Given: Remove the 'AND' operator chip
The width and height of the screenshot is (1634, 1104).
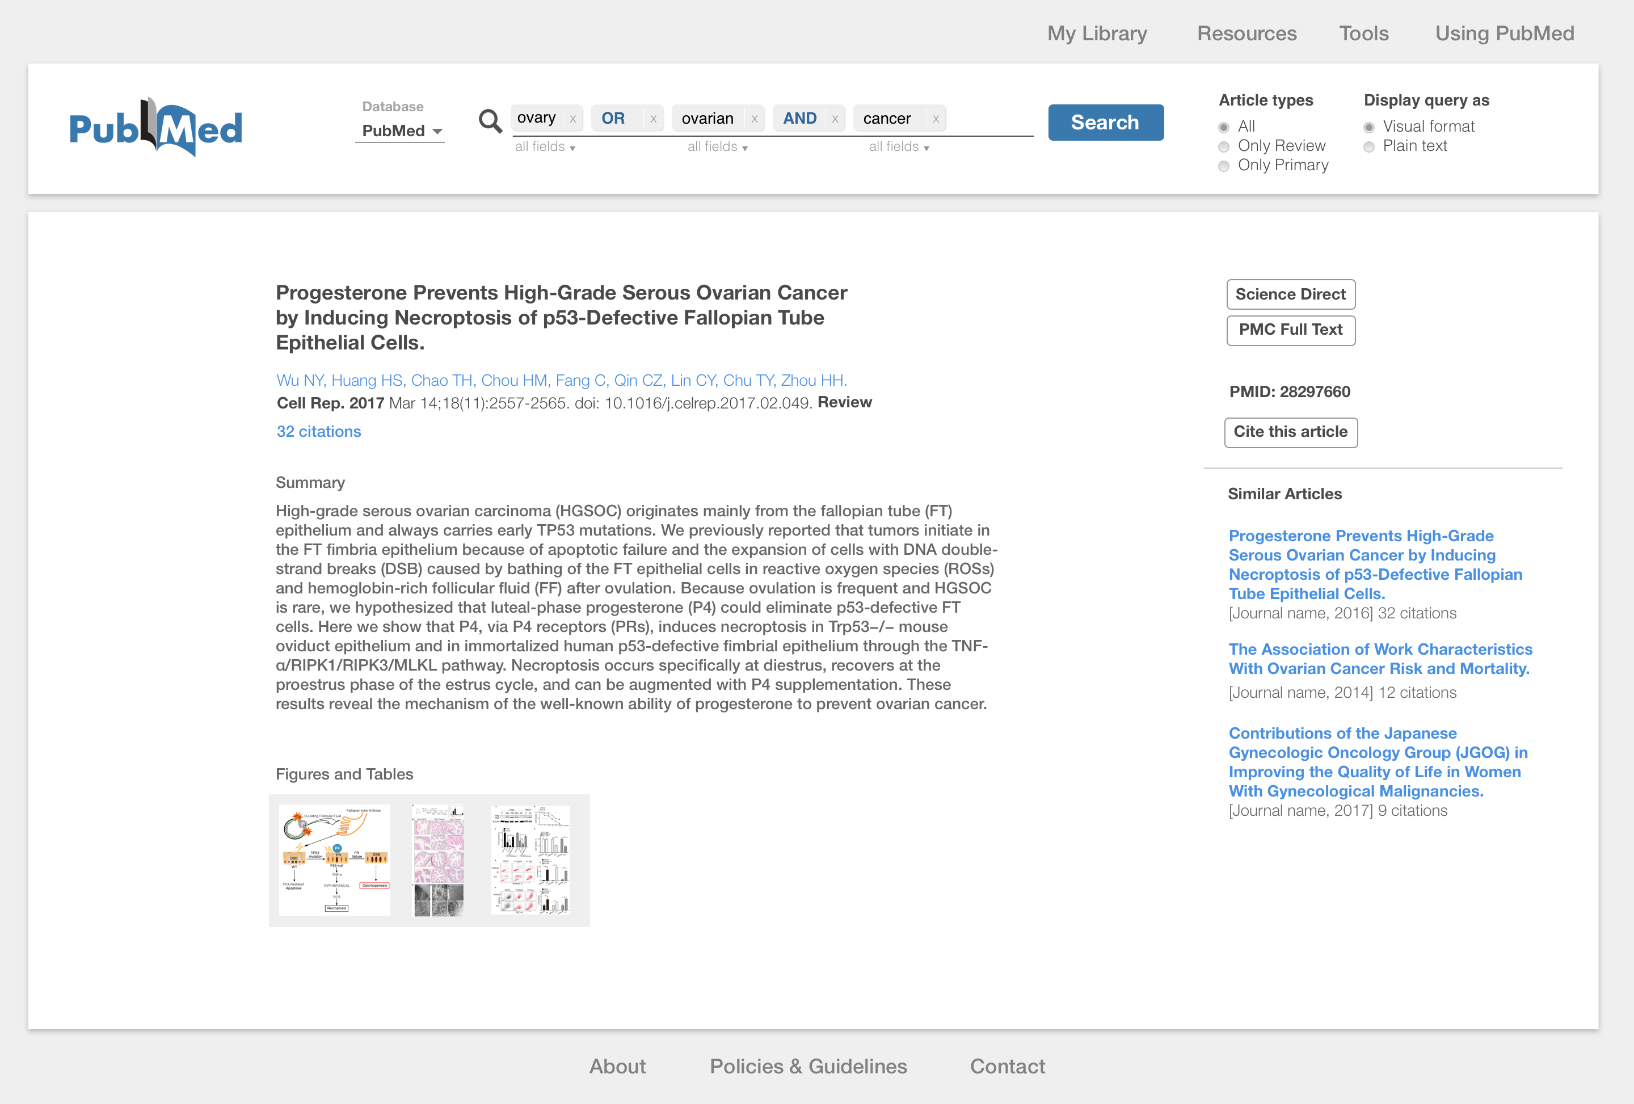Looking at the screenshot, I should 835,119.
